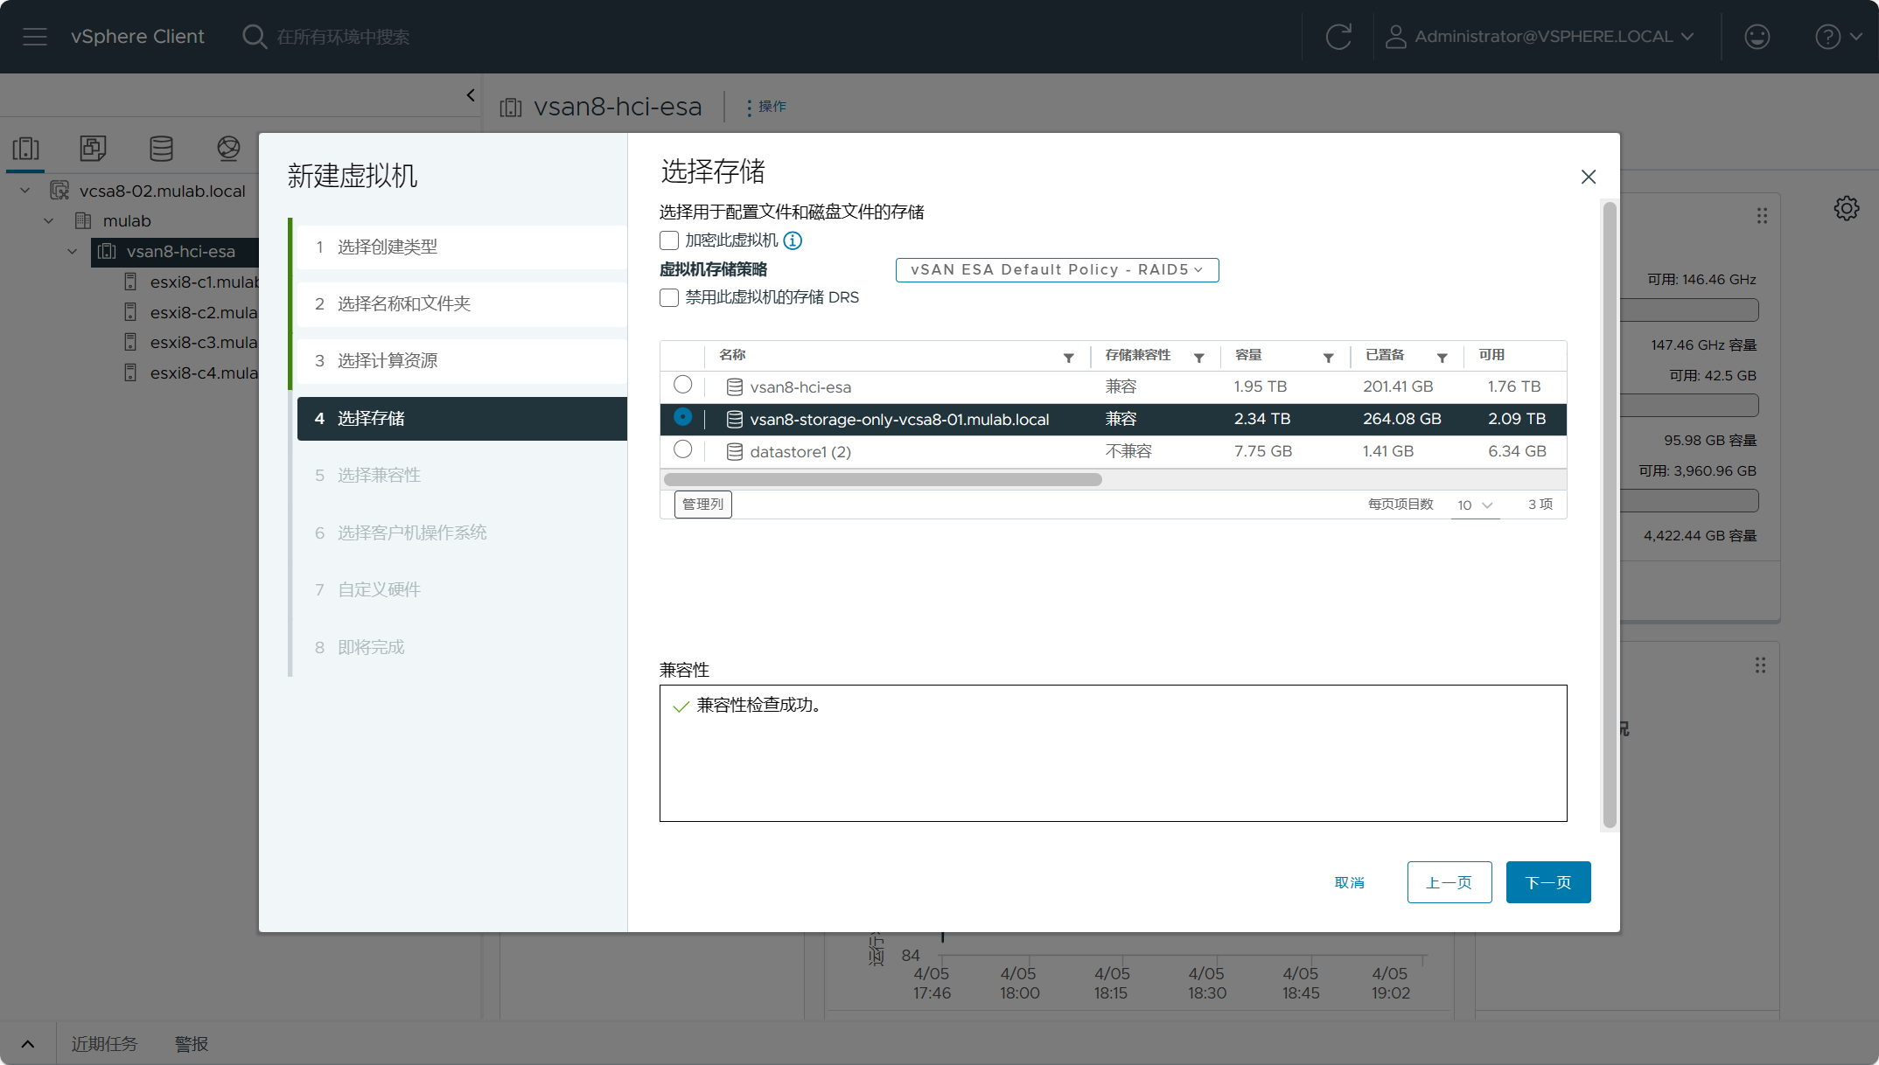Open the background page settings gear
This screenshot has height=1065, width=1879.
pos(1847,208)
